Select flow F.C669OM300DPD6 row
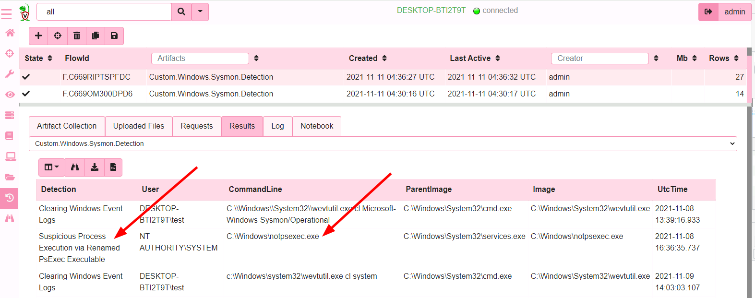Image resolution: width=755 pixels, height=298 pixels. click(x=97, y=94)
